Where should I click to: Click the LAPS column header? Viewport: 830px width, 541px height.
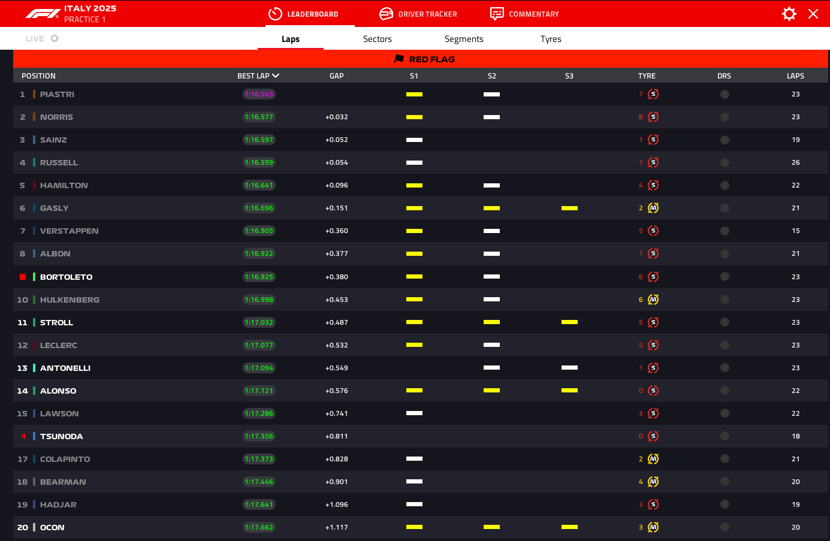[795, 76]
